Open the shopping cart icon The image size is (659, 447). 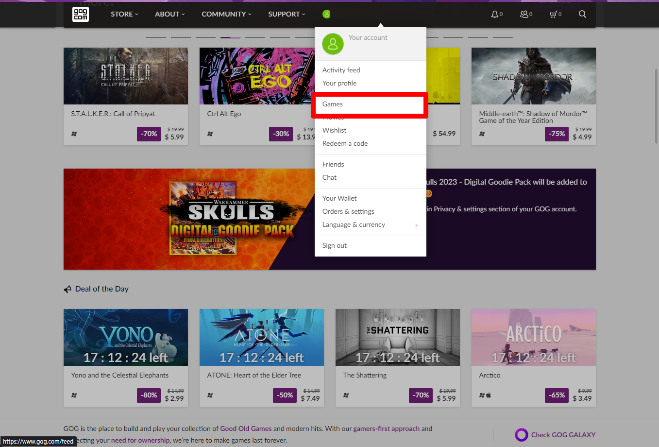[x=553, y=14]
